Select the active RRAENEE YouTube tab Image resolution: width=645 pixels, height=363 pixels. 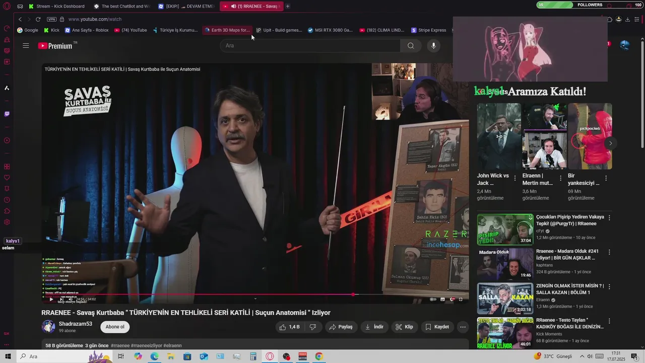click(x=251, y=6)
